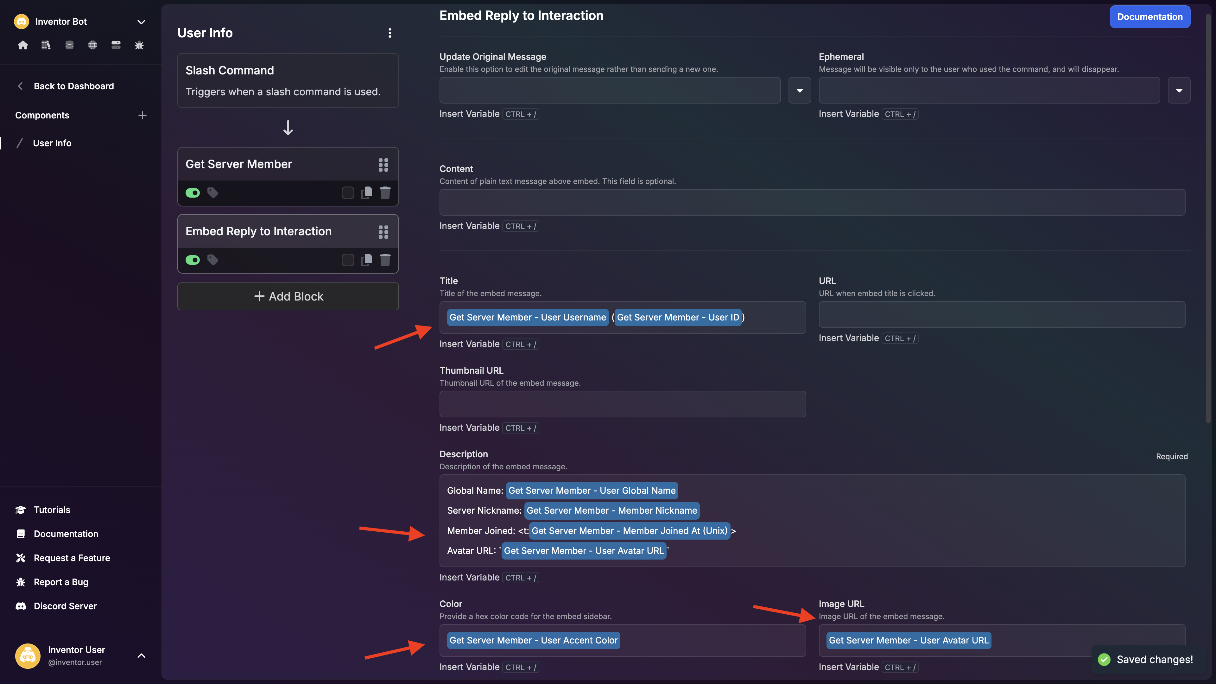Open the bug icon in sidebar toolbar

coord(139,45)
